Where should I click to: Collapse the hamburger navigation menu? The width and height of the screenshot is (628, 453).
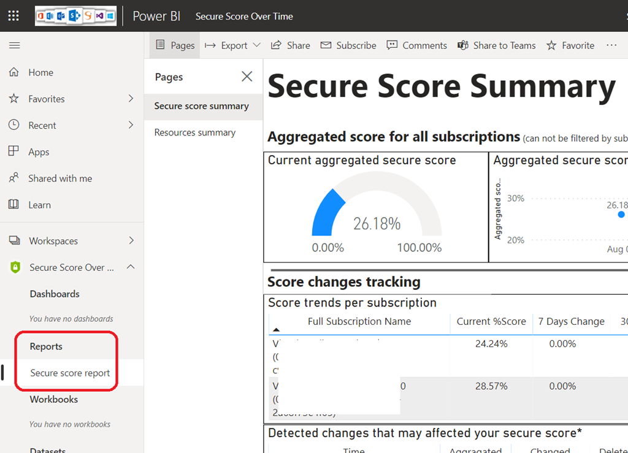point(15,45)
